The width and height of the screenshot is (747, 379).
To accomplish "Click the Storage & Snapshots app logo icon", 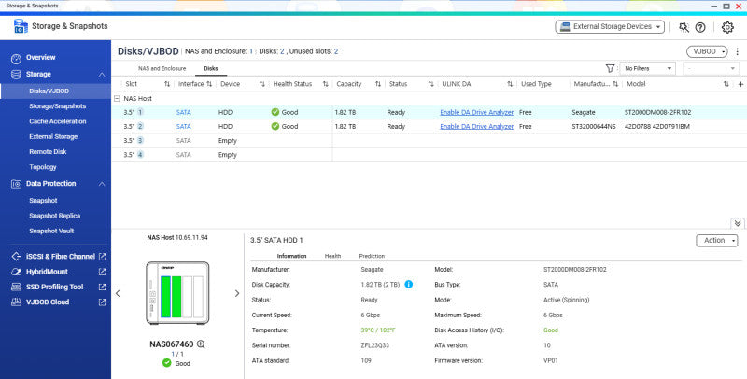I will click(x=21, y=26).
